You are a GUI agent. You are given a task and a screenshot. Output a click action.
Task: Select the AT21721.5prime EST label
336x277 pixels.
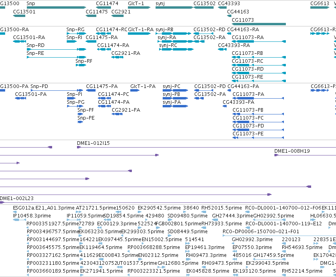point(96,208)
